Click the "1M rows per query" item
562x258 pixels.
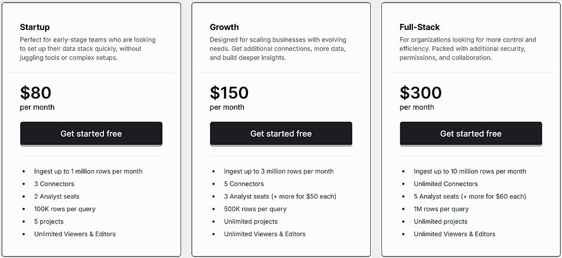click(x=441, y=209)
